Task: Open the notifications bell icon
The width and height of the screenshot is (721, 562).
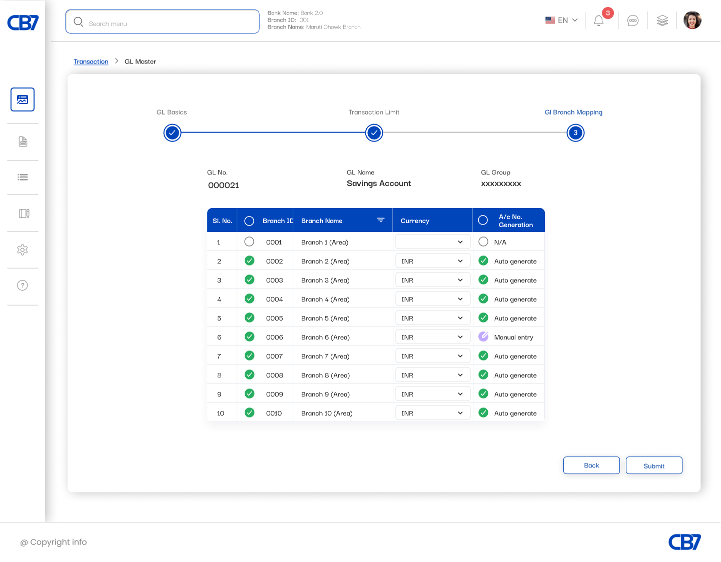Action: (x=598, y=20)
